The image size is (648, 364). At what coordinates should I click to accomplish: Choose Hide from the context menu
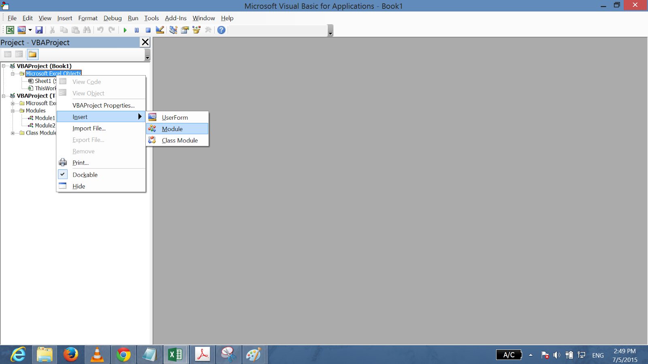[101, 186]
